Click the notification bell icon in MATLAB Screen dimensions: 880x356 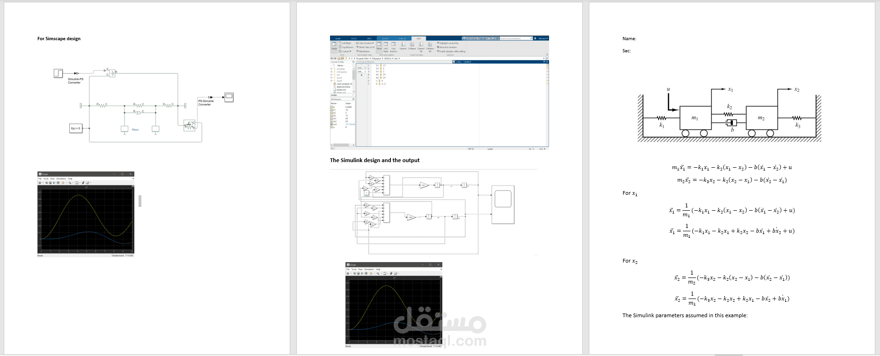pyautogui.click(x=535, y=38)
